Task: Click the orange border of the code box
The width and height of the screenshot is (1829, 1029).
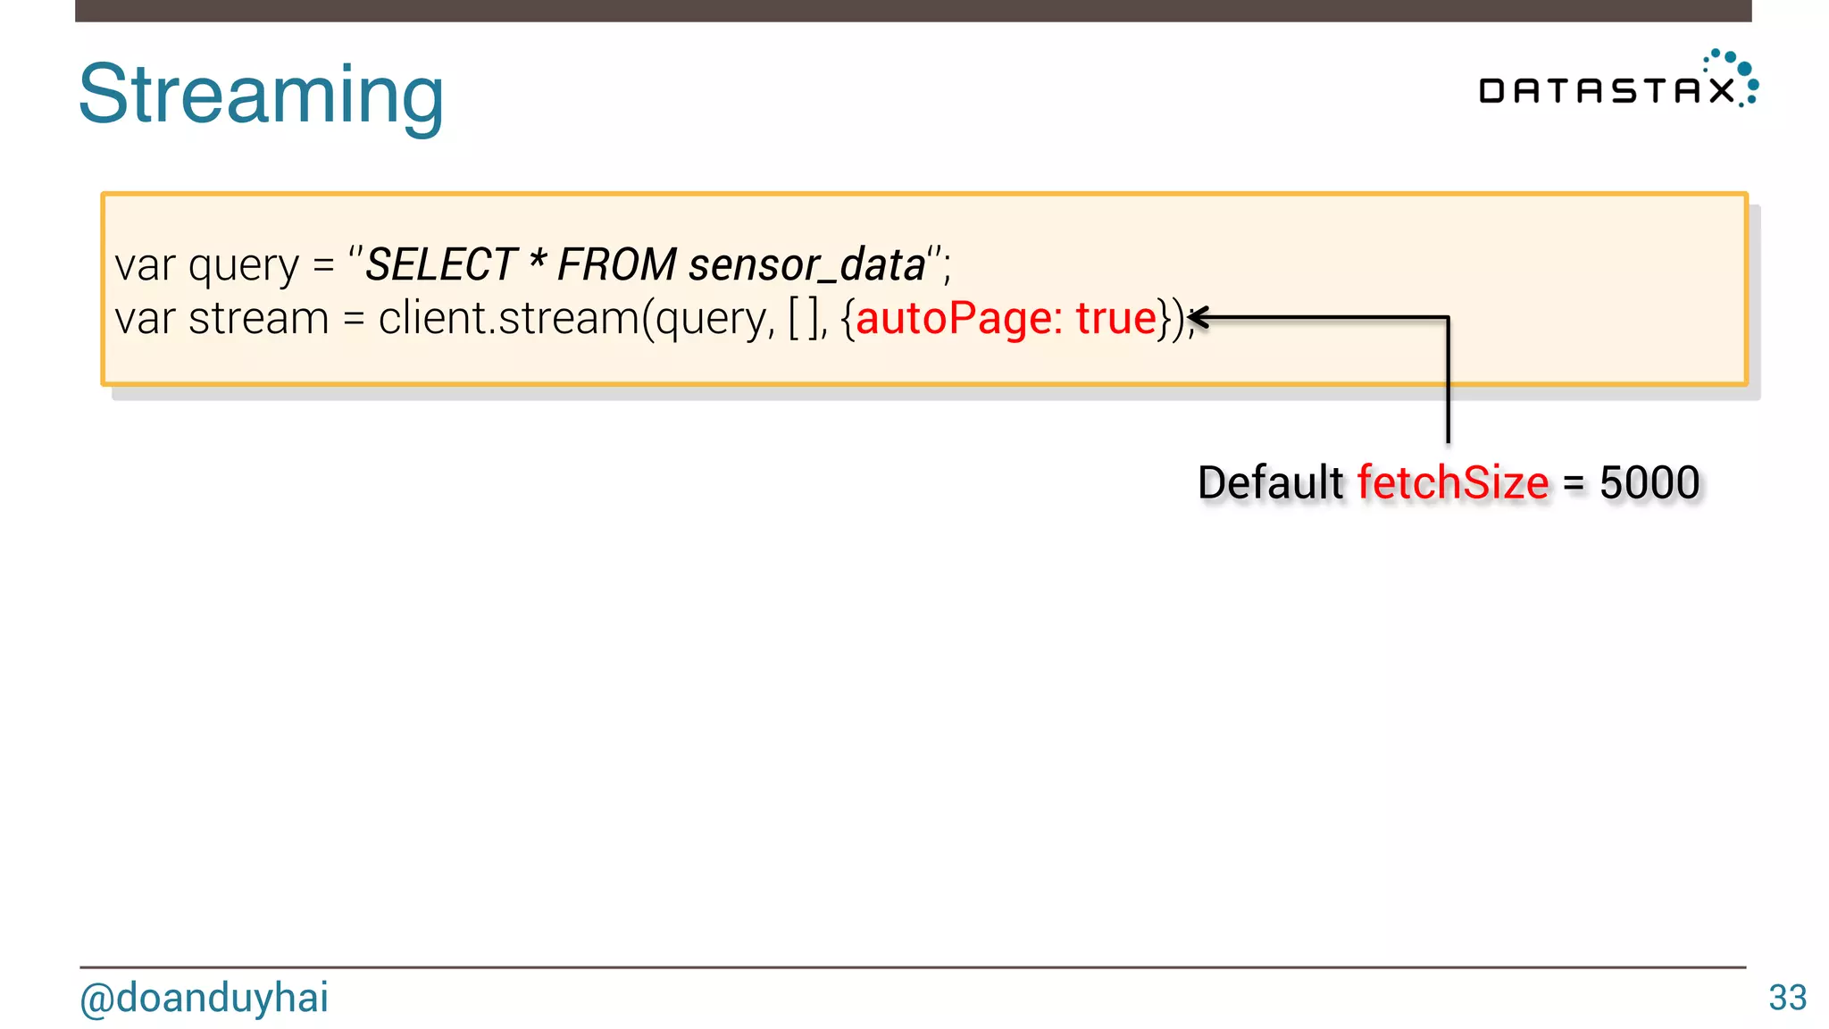Action: pyautogui.click(x=924, y=194)
